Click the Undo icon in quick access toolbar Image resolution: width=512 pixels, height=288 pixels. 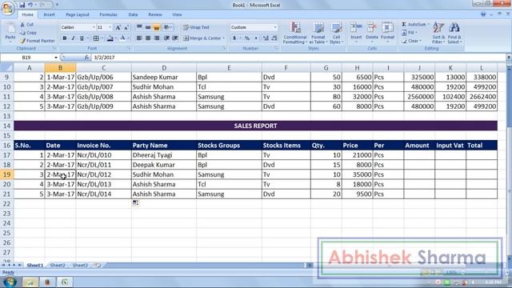coord(30,5)
